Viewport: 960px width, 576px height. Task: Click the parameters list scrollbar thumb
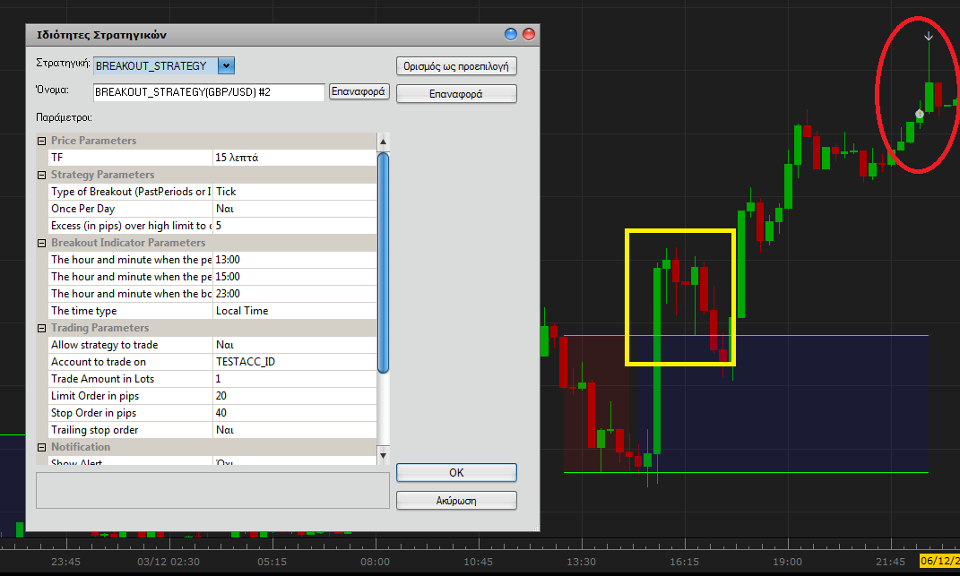[384, 262]
